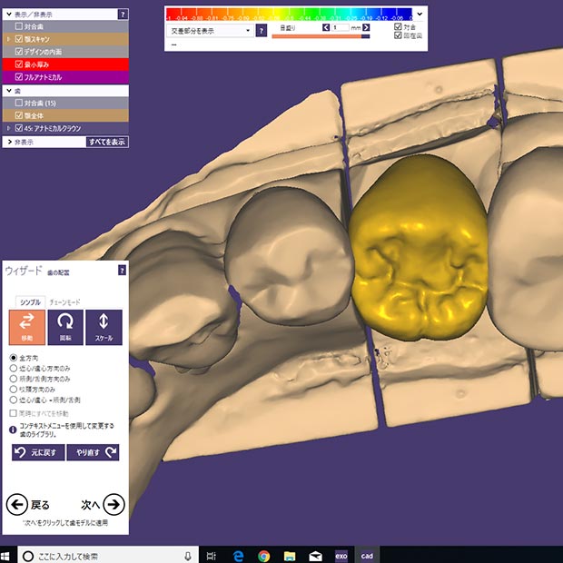Uncheck the フルアナトミカル layer checkbox
The height and width of the screenshot is (563, 563).
19,77
